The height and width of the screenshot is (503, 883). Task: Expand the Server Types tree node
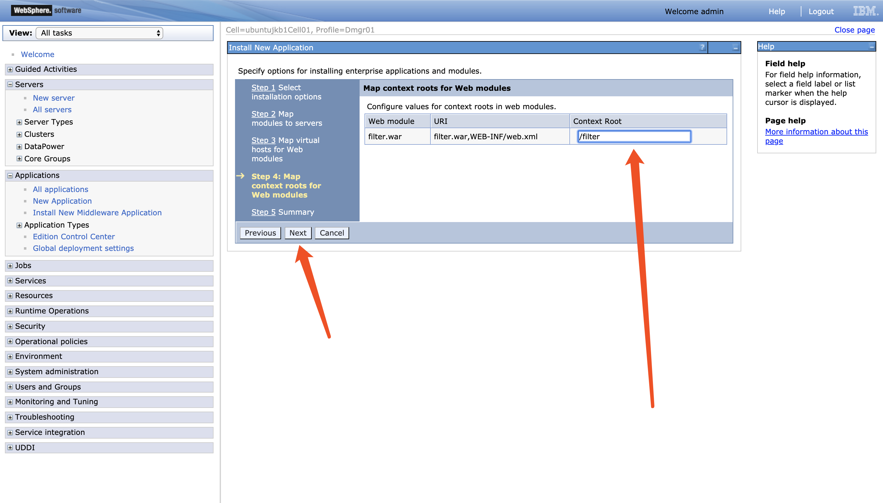[x=19, y=122]
